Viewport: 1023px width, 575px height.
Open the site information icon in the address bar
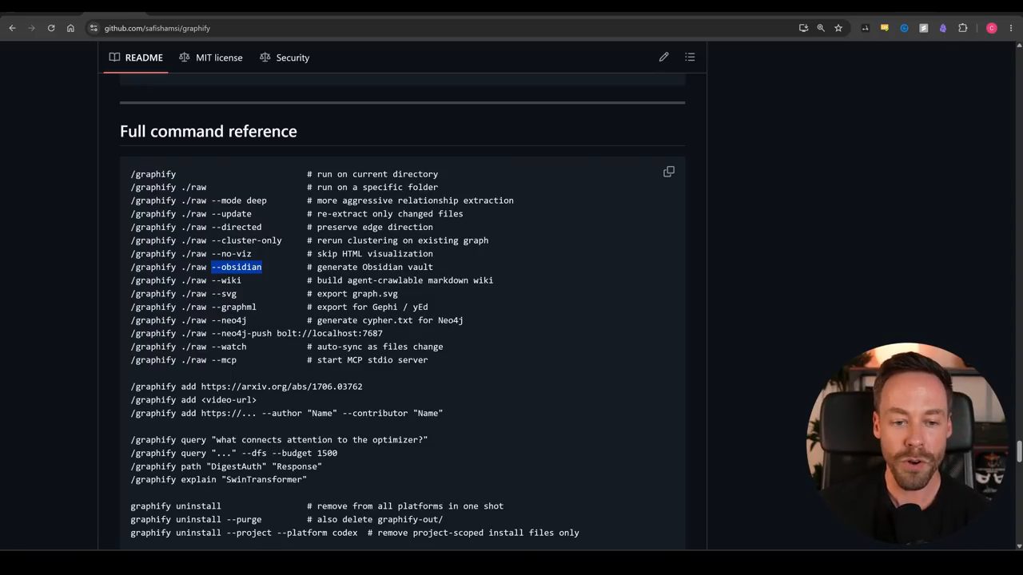(x=94, y=28)
